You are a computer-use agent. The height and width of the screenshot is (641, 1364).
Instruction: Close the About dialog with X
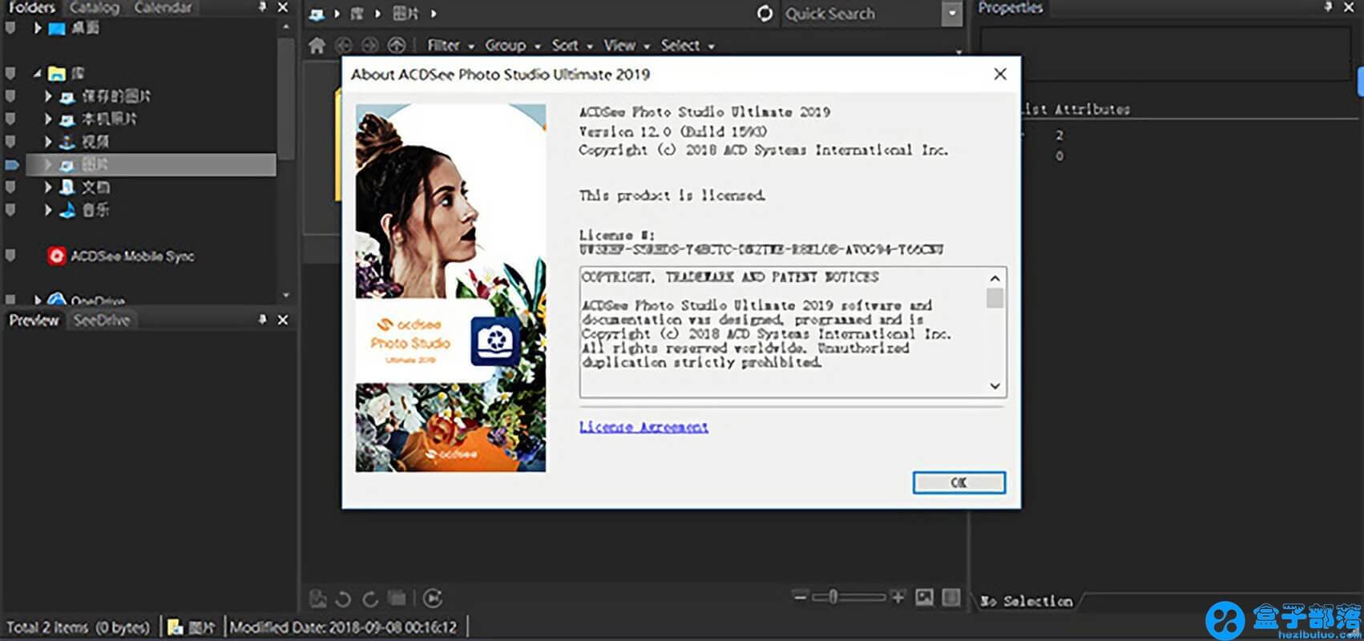[1000, 74]
